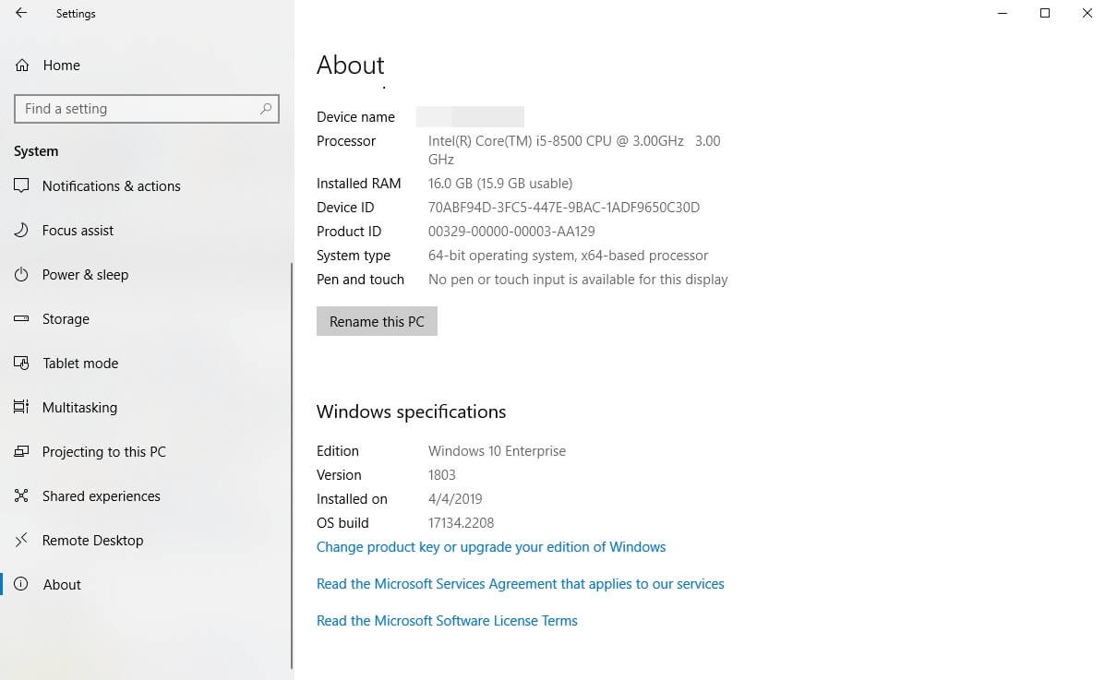Open Projecting to this PC
Image resolution: width=1105 pixels, height=680 pixels.
point(104,452)
